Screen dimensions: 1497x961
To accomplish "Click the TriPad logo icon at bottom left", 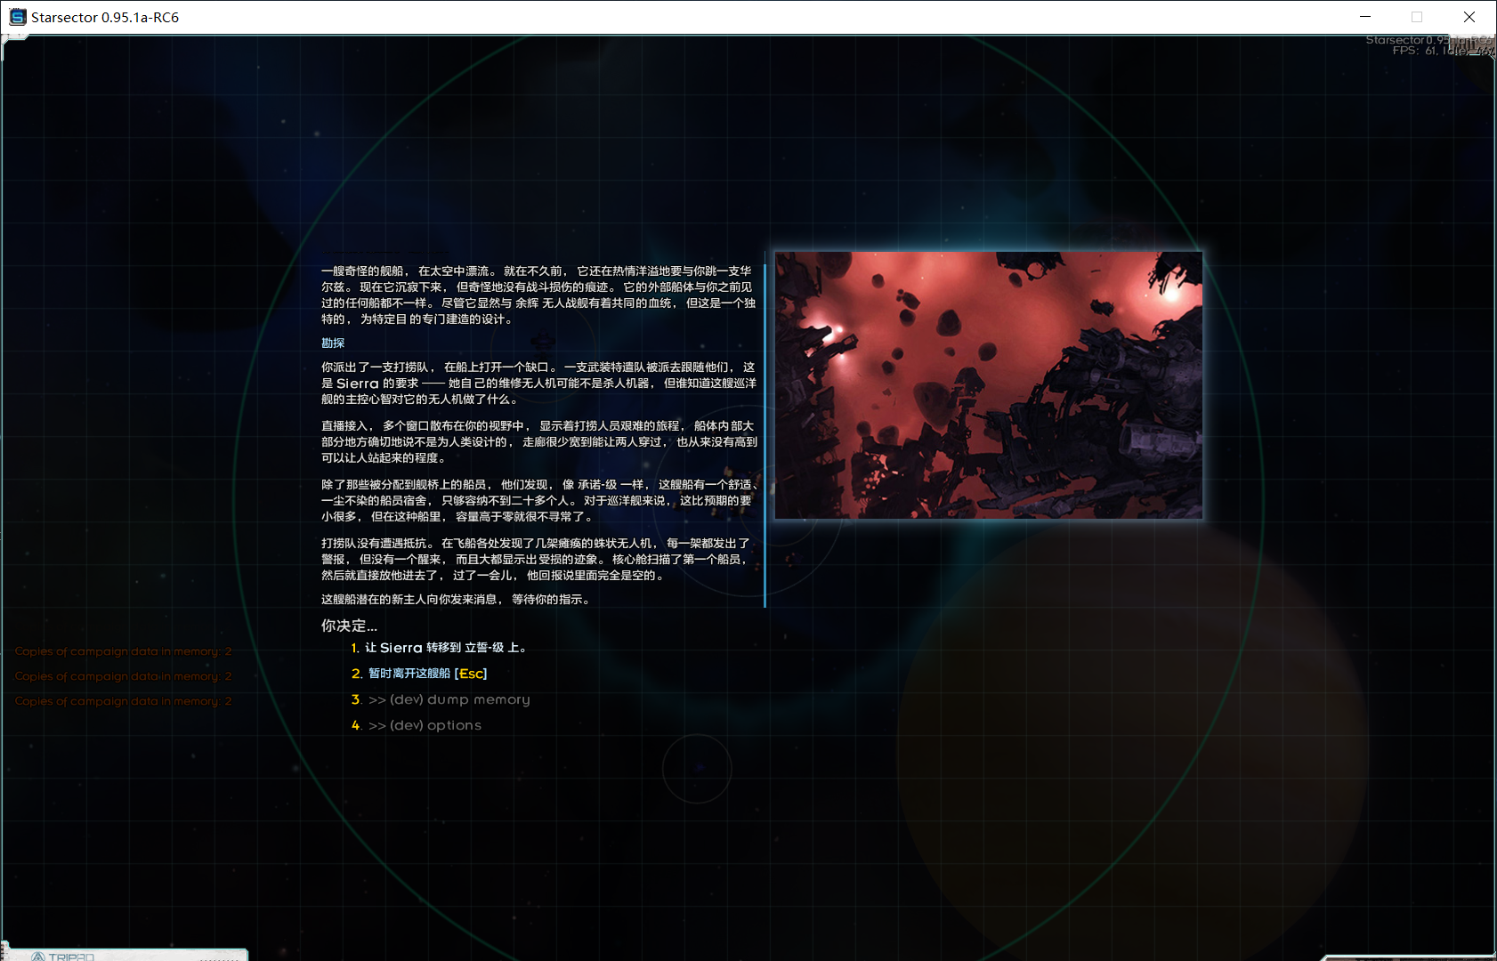I will pyautogui.click(x=38, y=957).
